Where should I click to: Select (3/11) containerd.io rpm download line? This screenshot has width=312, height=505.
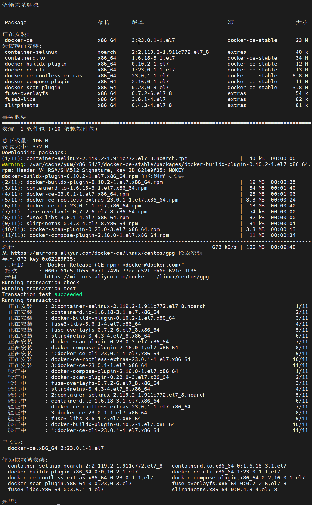tap(149, 188)
